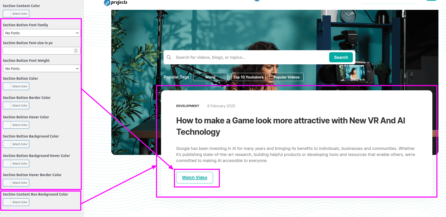Focus the Section Button font-size input field
This screenshot has width=446, height=217.
42,50
